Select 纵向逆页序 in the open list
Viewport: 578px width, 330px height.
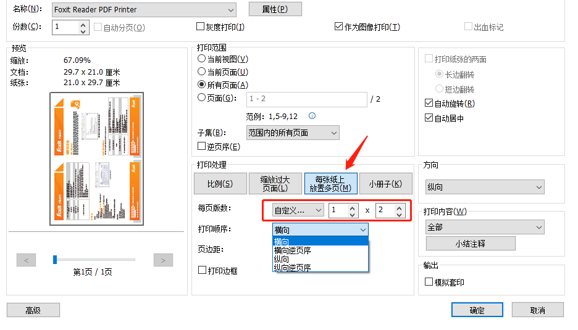[x=292, y=268]
